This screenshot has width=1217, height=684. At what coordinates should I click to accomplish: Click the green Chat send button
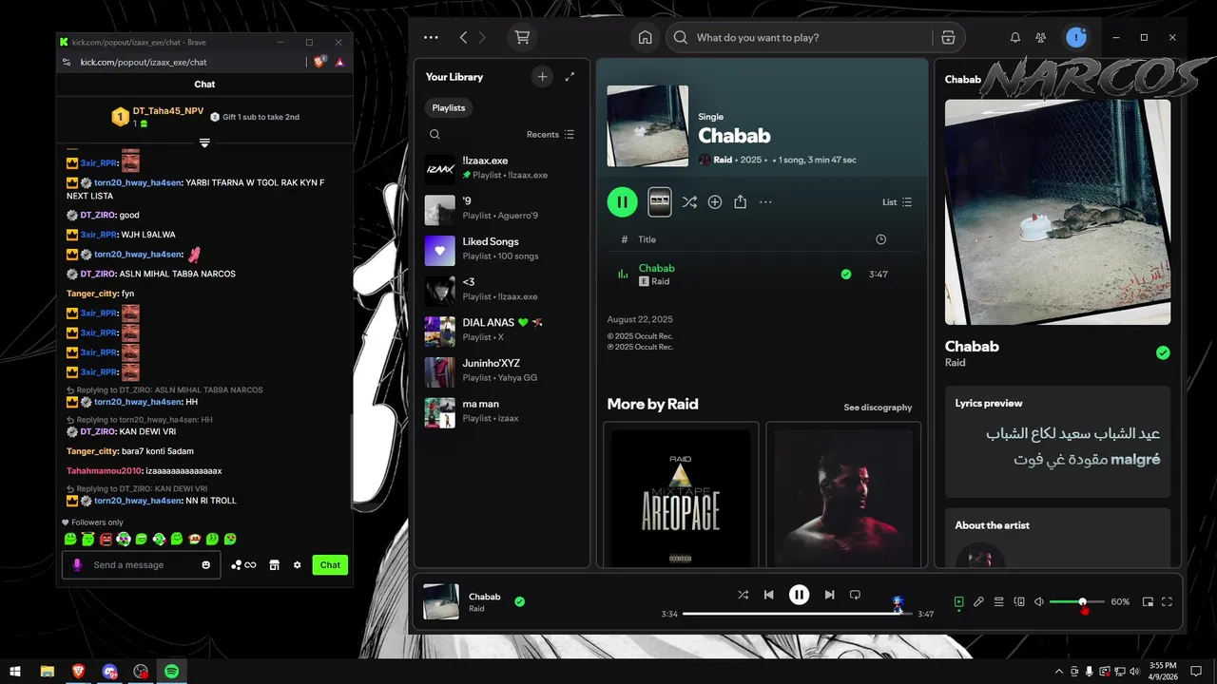click(x=330, y=564)
